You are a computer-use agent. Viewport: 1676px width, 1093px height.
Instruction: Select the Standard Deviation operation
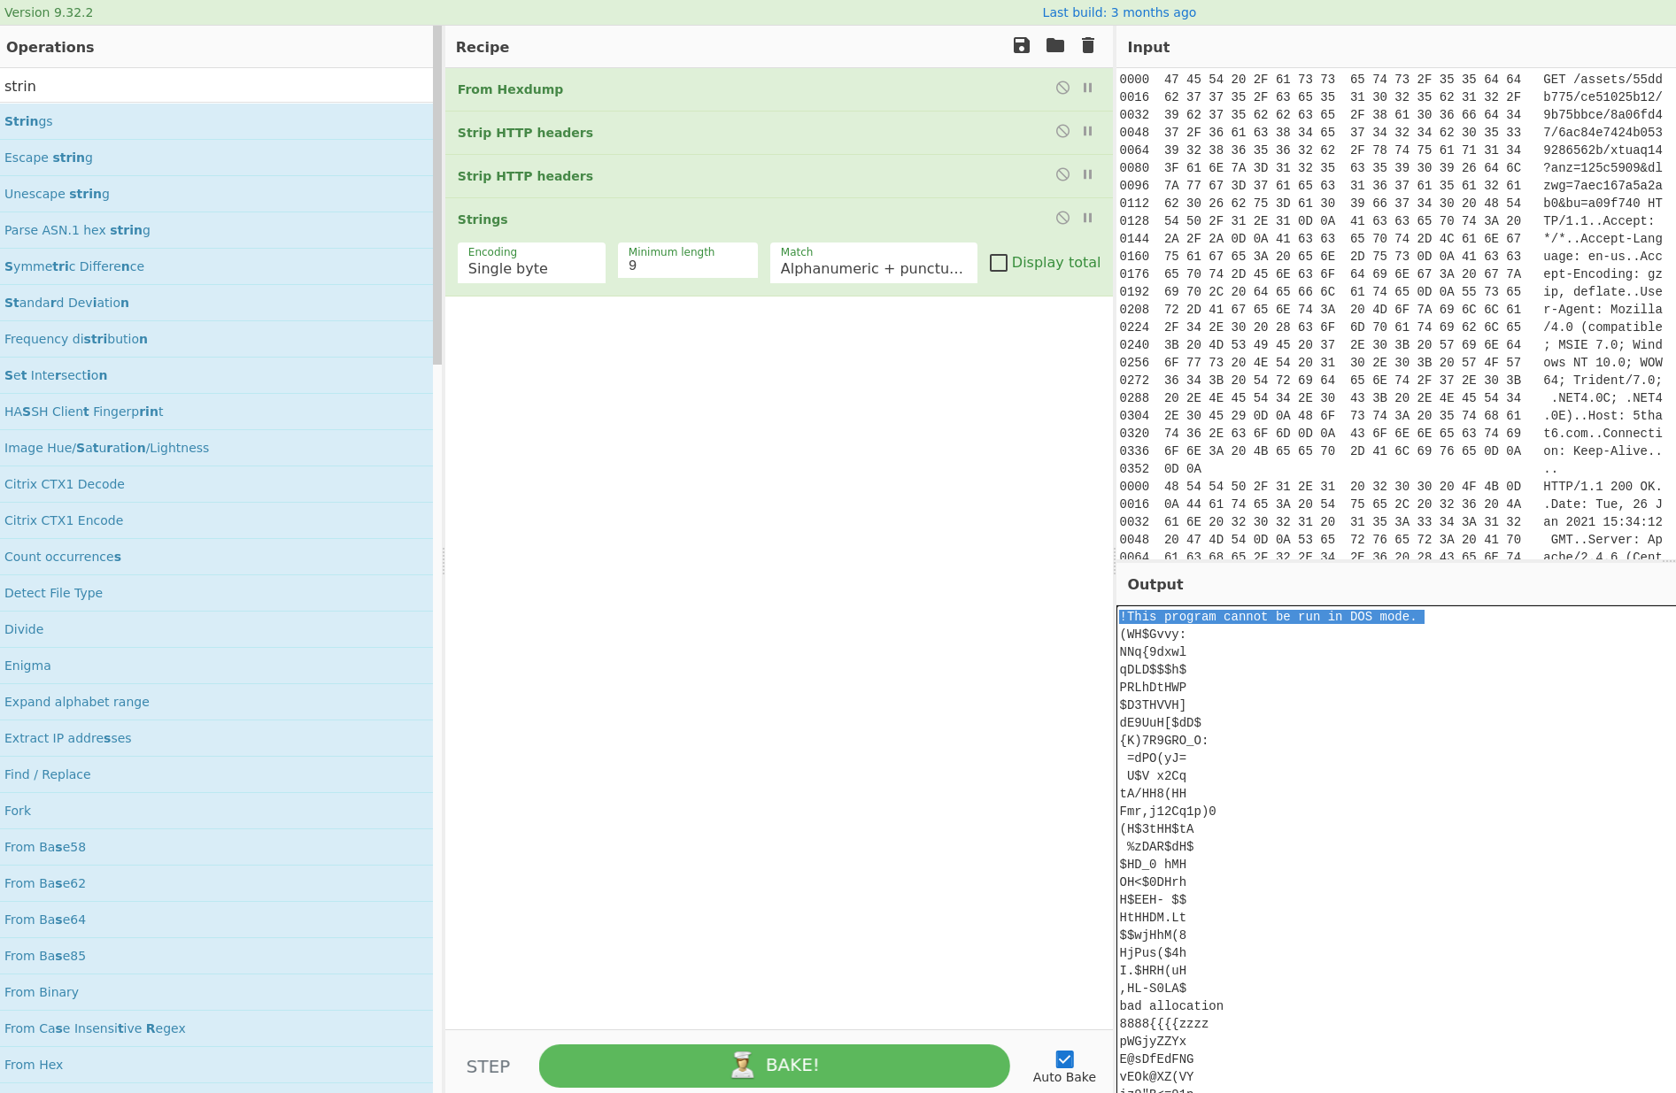tap(216, 303)
